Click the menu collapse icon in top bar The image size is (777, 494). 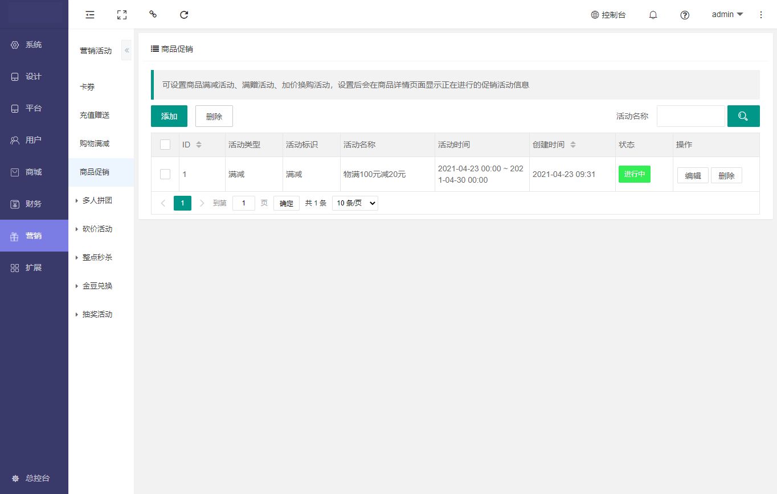pyautogui.click(x=90, y=15)
